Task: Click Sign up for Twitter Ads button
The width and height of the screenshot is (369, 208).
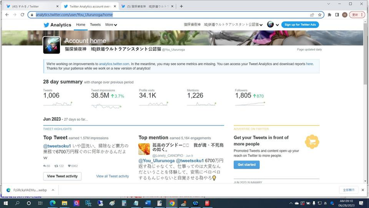Action: pos(300,25)
